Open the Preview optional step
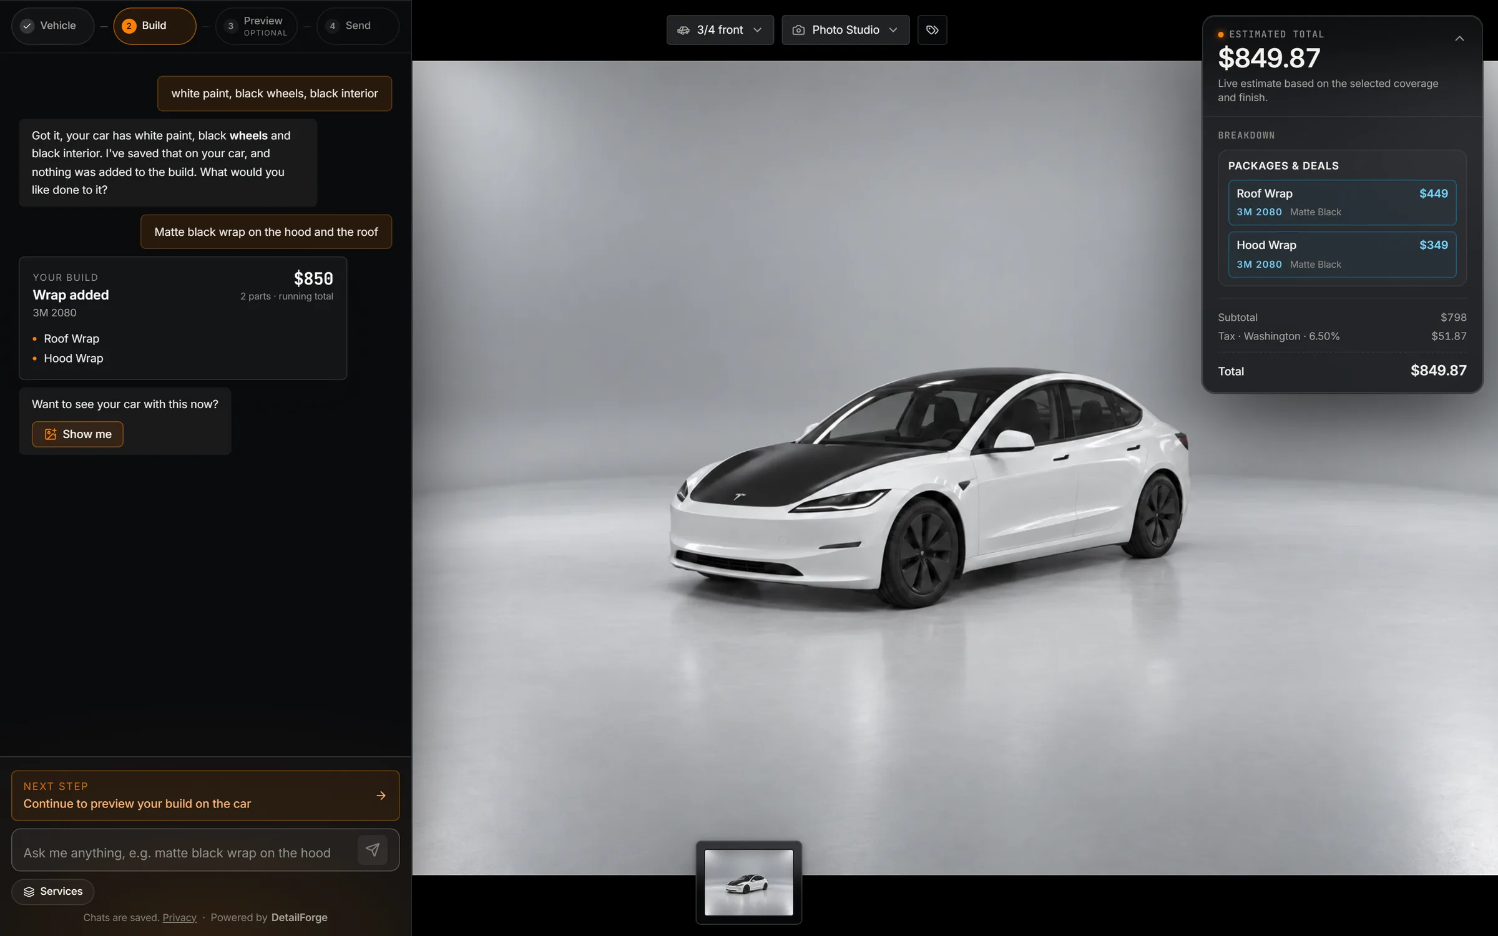Screen dimensions: 1498x936 point(257,26)
